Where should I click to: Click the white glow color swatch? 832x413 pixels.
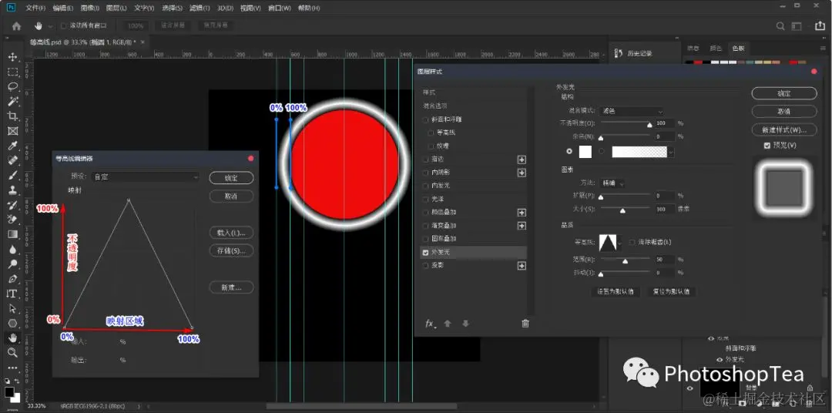coord(585,152)
